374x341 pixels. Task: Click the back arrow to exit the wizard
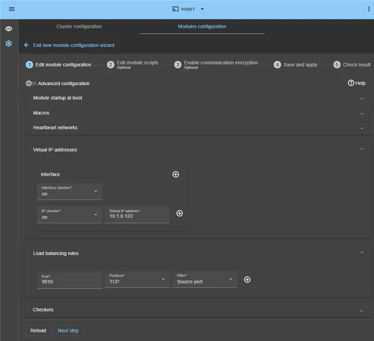pos(27,45)
